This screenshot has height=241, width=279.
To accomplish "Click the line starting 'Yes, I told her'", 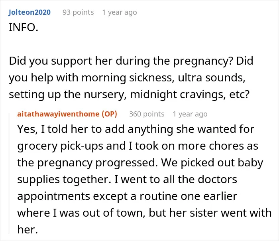I will pos(136,129).
